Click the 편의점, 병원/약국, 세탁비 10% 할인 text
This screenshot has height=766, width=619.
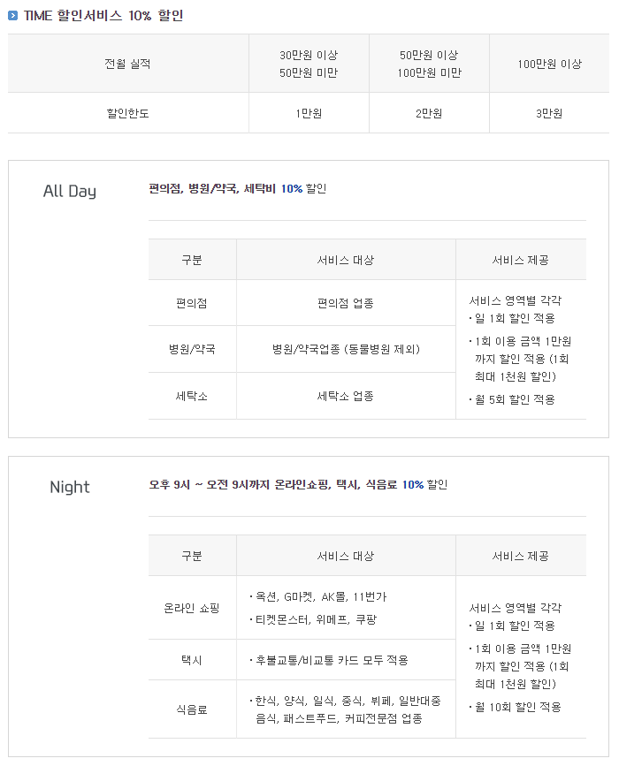point(238,188)
